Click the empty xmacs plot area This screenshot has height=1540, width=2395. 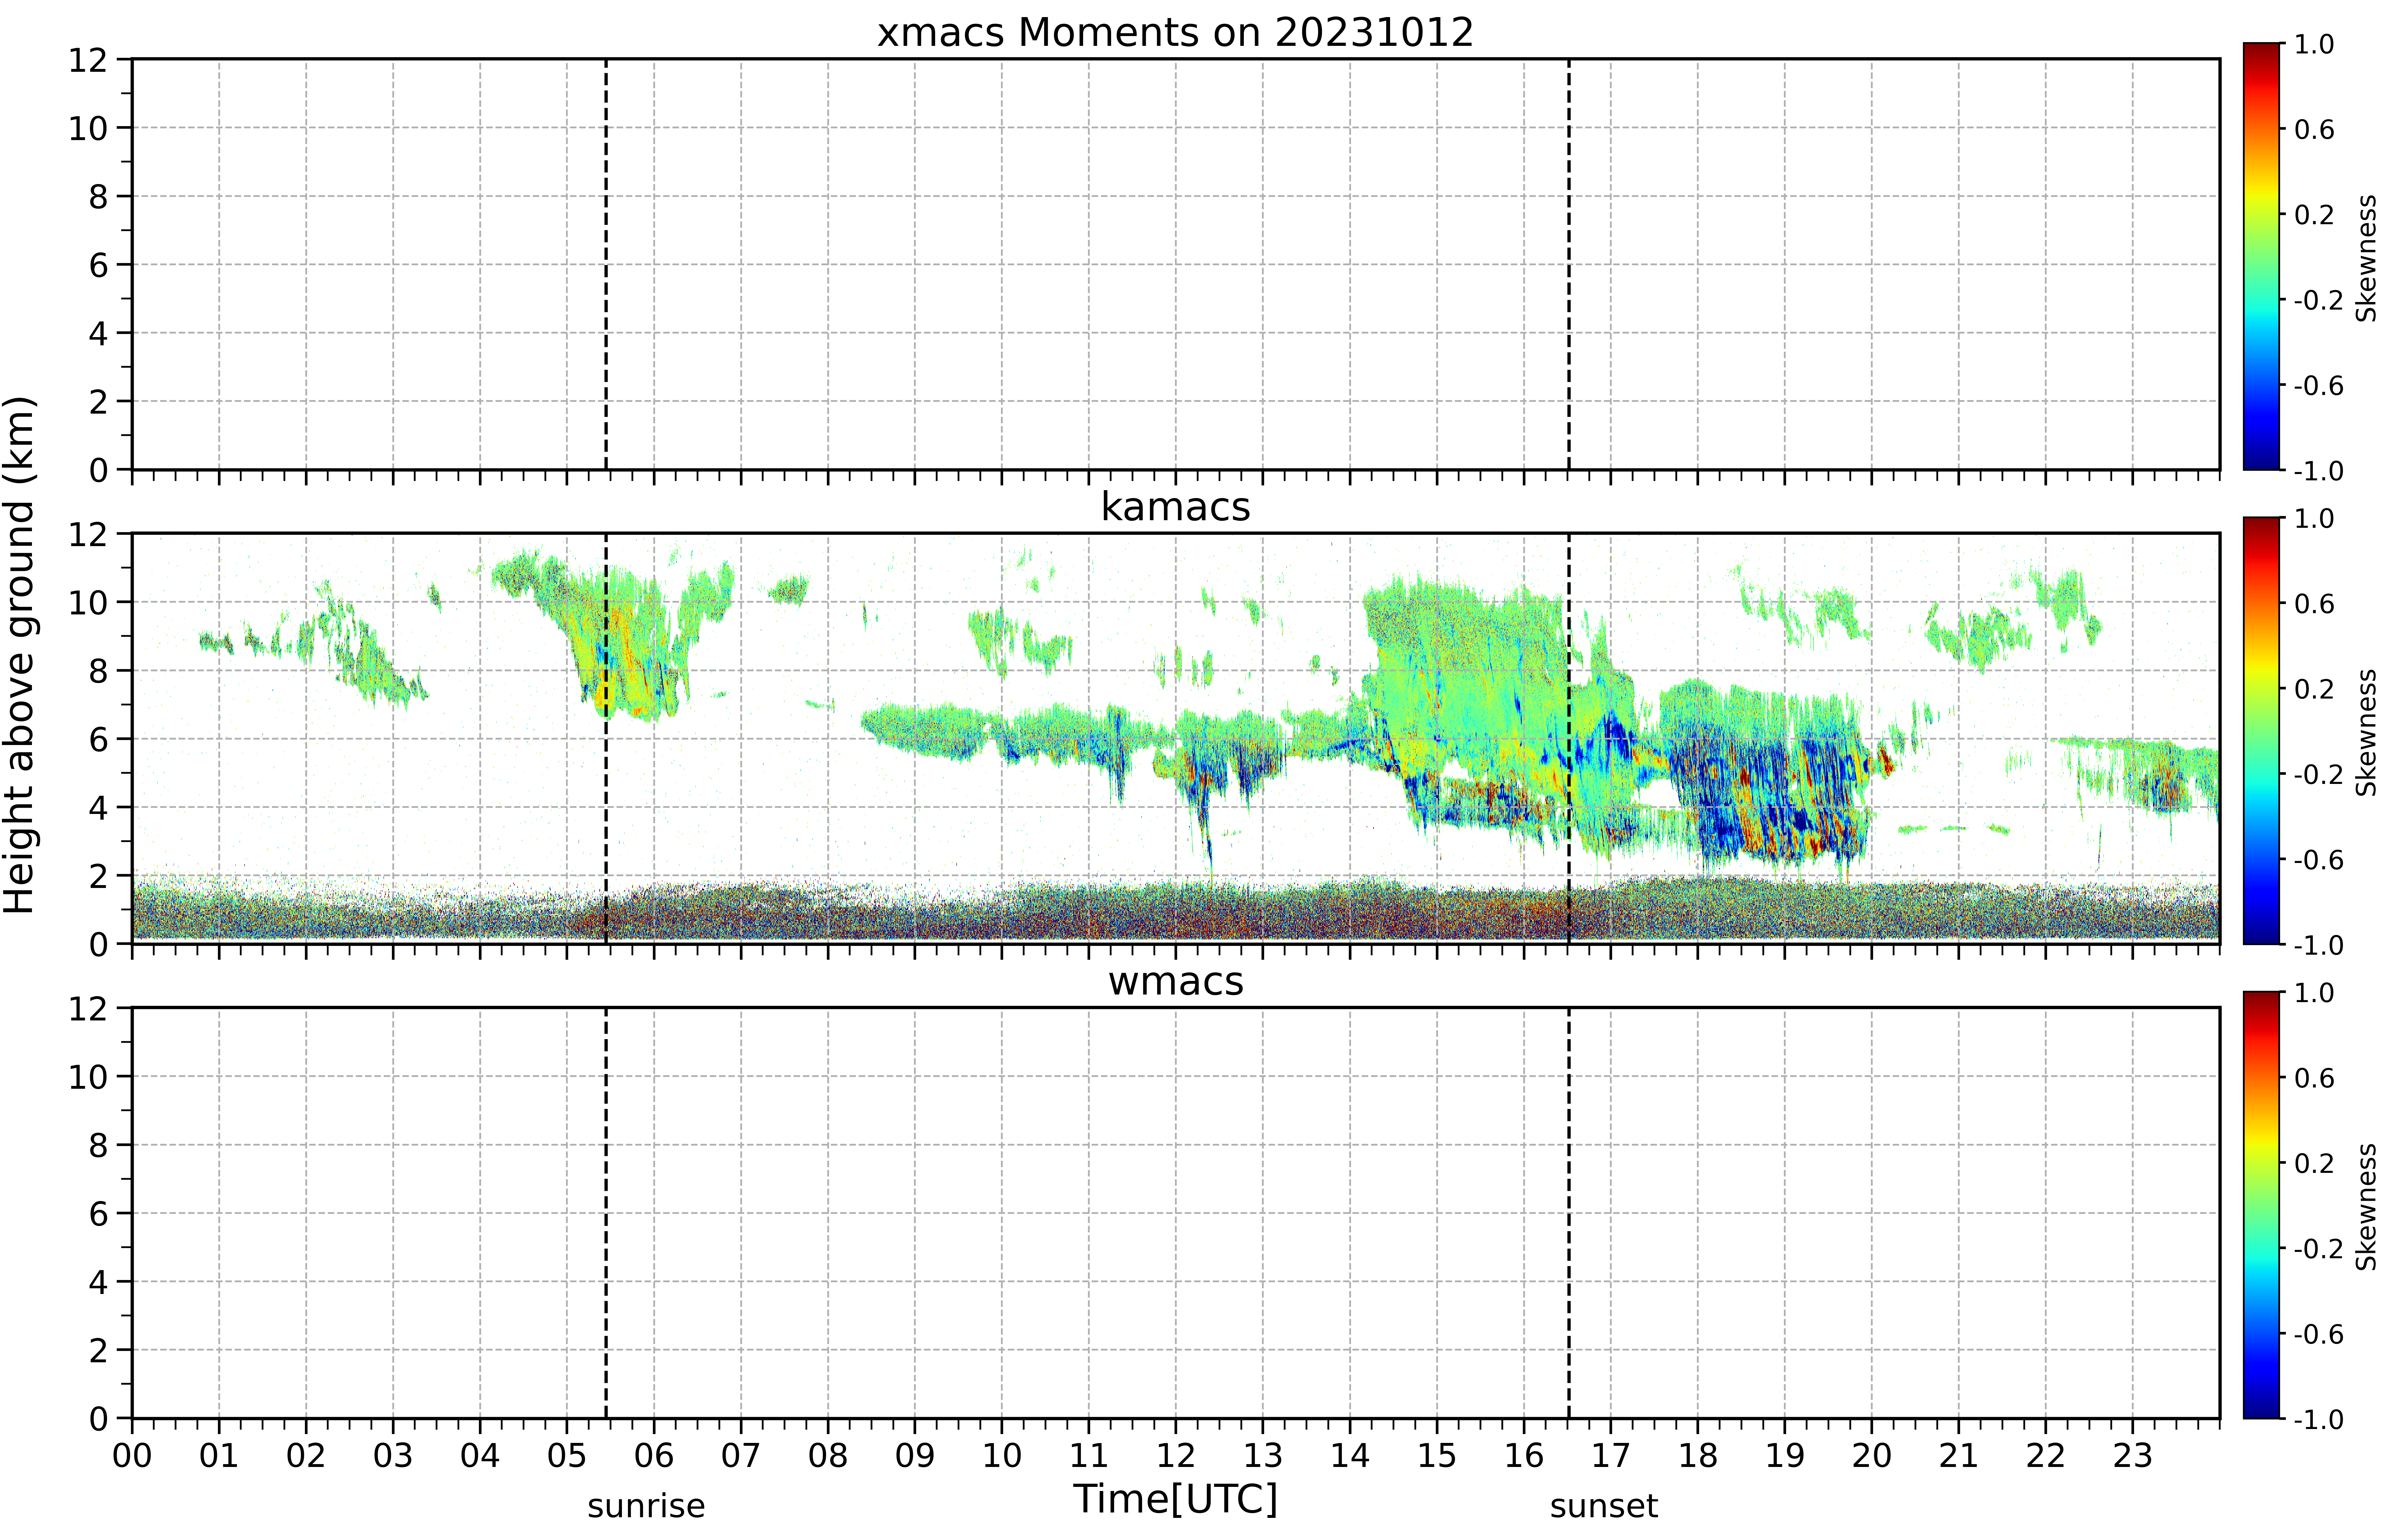(1176, 264)
